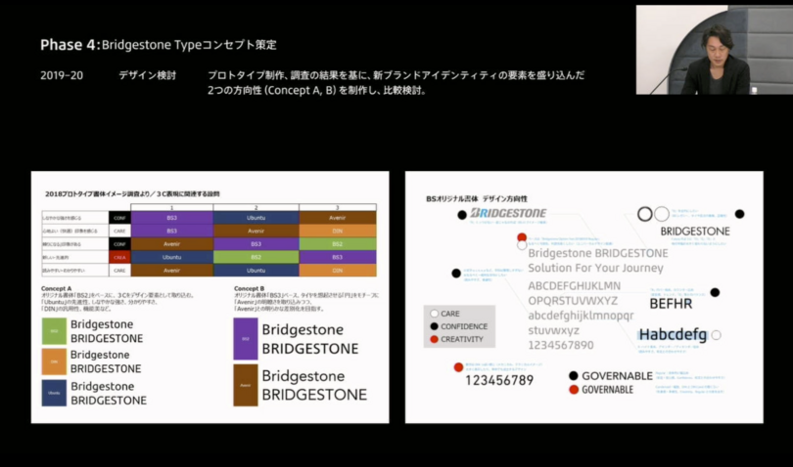The image size is (793, 467).
Task: Click the "Concept A" heading
Action: click(x=56, y=288)
